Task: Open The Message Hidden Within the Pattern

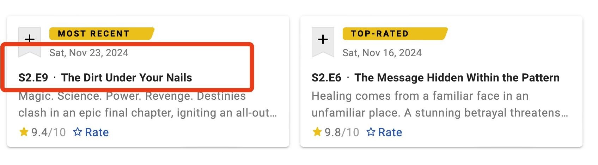Action: (457, 78)
